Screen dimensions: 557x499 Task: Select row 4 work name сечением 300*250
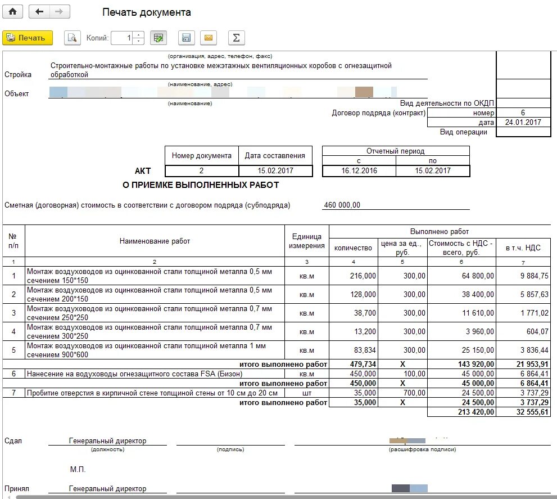[x=155, y=331]
